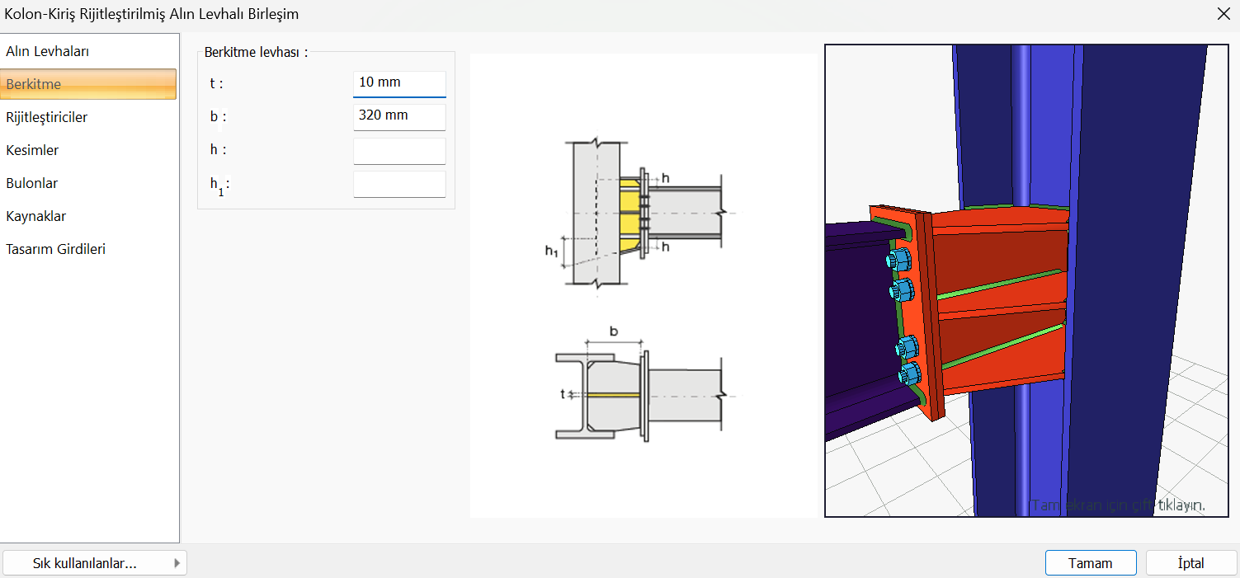Click the t thickness field showing 10 mm

399,83
